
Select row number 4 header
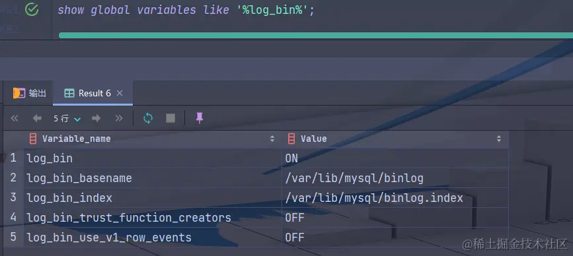point(13,218)
